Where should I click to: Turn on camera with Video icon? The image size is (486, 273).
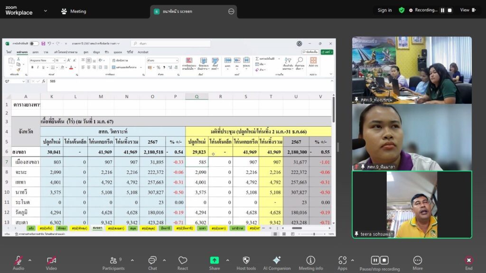[51, 260]
